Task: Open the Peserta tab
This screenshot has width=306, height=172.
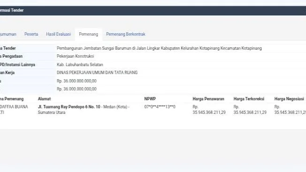Action: [x=31, y=34]
